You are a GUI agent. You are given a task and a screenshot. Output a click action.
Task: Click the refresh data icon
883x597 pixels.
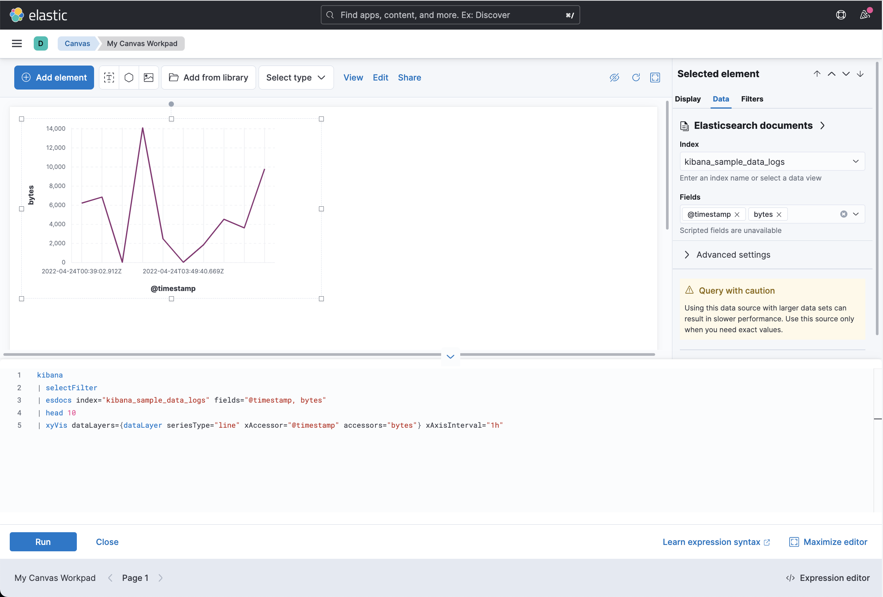[x=636, y=78]
